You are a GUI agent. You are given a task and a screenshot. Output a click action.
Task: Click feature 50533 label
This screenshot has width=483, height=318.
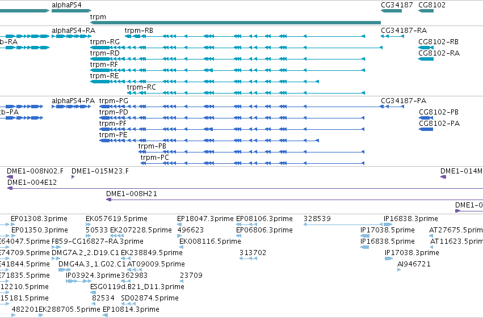pos(96,230)
